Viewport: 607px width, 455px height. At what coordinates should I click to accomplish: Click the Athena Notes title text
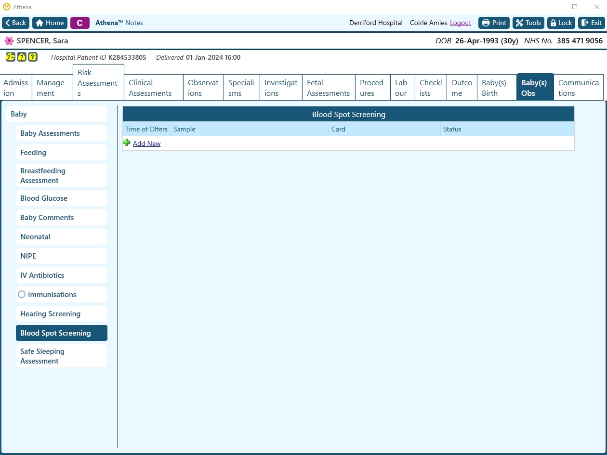tap(119, 23)
